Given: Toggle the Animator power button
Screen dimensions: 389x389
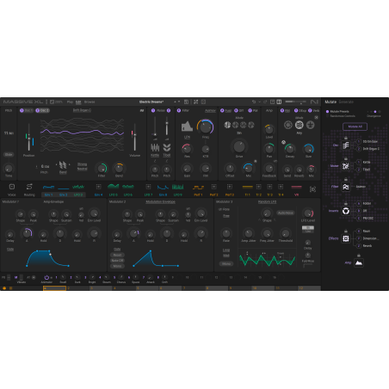Looking at the screenshot, I should 46,277.
